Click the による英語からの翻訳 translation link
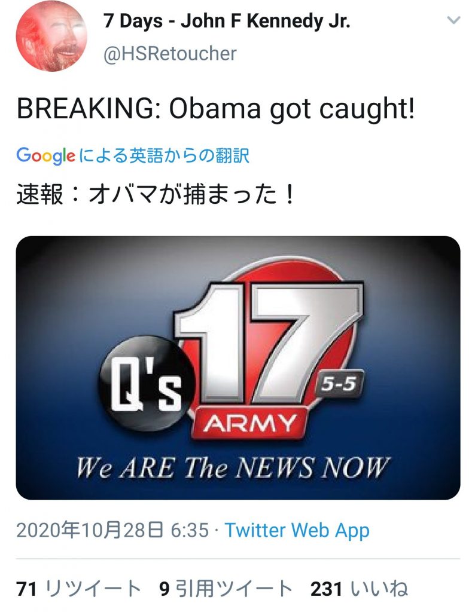The width and height of the screenshot is (472, 612). (164, 156)
